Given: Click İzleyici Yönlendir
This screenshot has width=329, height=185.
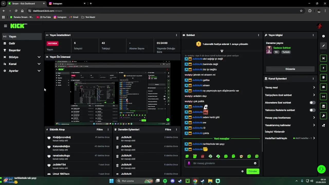Looking at the screenshot, I should (x=275, y=132).
